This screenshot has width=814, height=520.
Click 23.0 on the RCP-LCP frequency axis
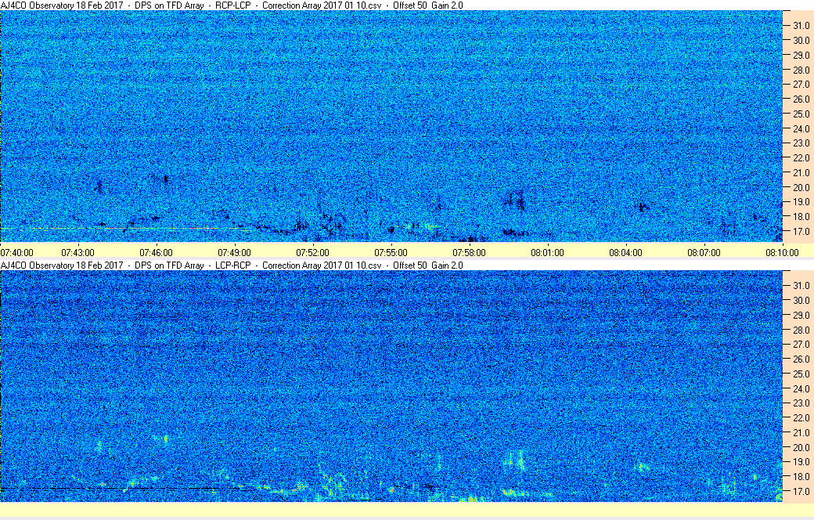click(801, 143)
